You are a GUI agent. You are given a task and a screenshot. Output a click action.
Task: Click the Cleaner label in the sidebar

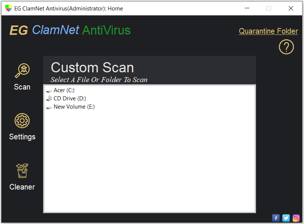click(x=22, y=187)
